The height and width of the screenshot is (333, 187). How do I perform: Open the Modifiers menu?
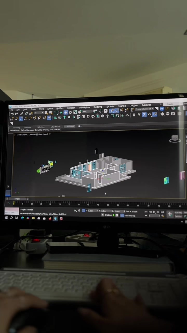coord(60,108)
